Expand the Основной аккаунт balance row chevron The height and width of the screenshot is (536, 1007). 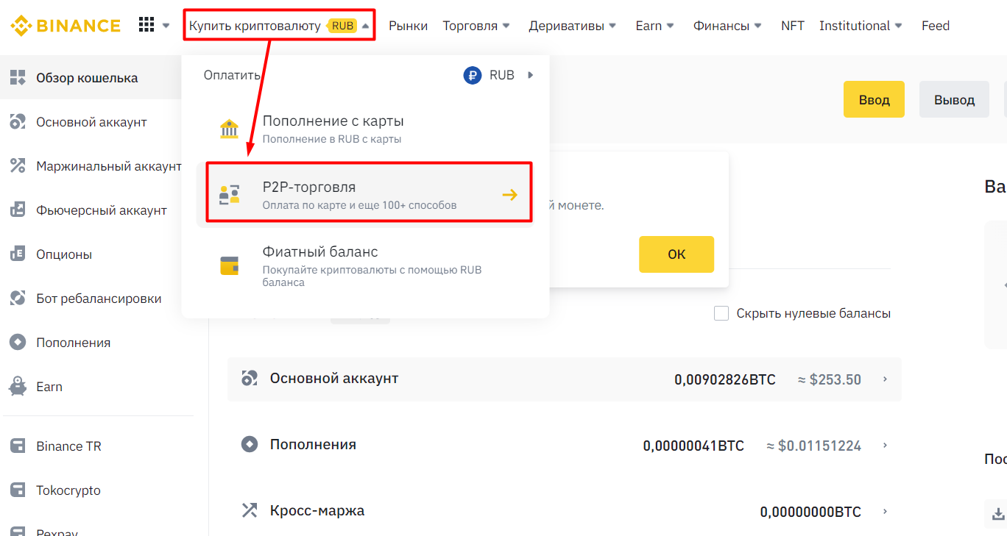click(885, 379)
